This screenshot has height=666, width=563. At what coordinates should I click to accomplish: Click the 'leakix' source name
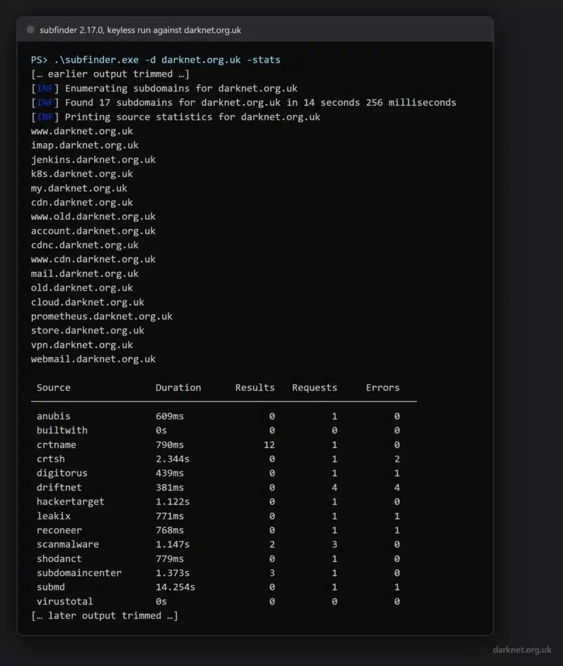[53, 516]
